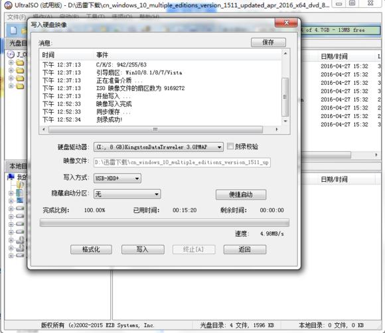385x333 pixels.
Task: Select the first CD drive icon in local tree
Action: 20,239
